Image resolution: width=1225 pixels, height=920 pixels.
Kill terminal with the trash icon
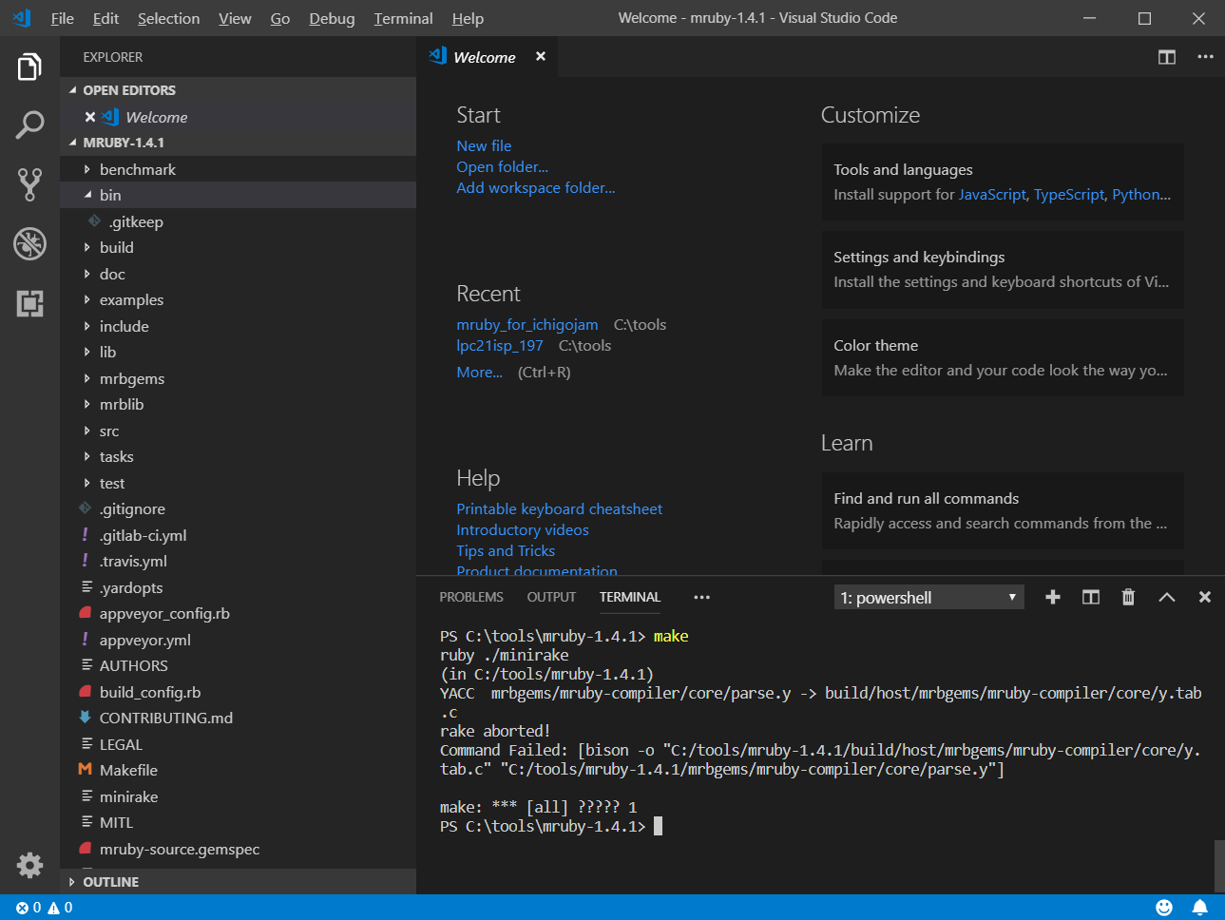point(1128,597)
